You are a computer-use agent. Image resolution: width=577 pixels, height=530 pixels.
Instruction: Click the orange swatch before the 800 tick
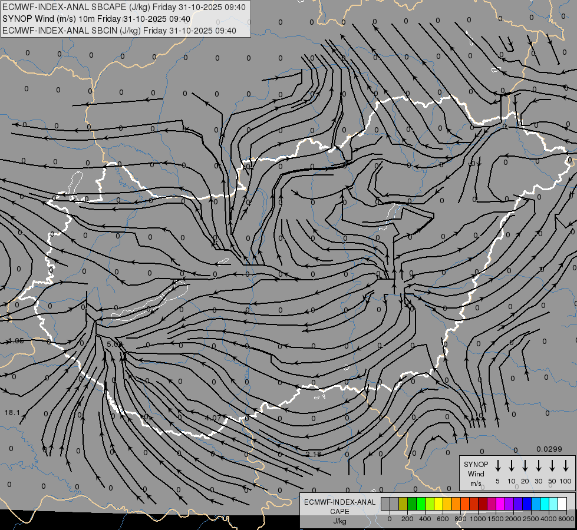[x=456, y=503]
